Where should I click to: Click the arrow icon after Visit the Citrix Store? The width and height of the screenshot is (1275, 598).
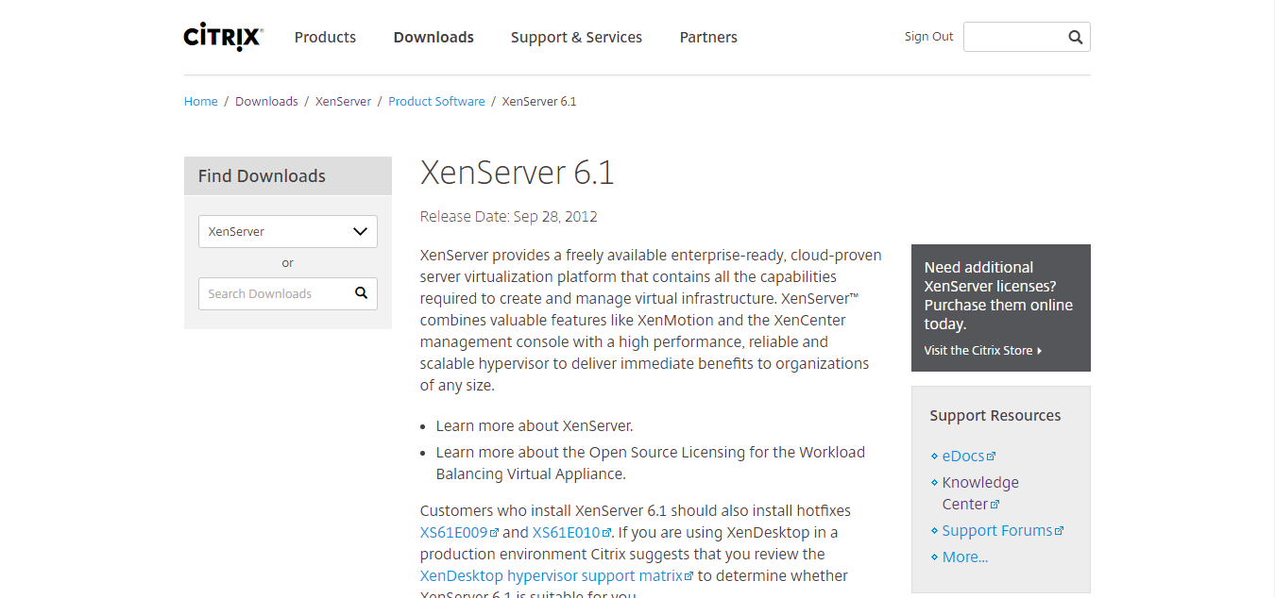point(1039,351)
